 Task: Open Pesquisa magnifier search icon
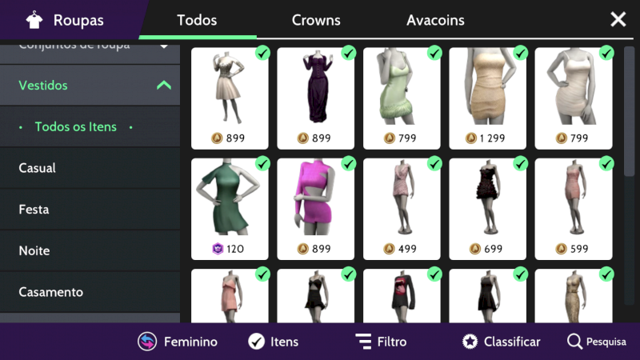tap(574, 342)
